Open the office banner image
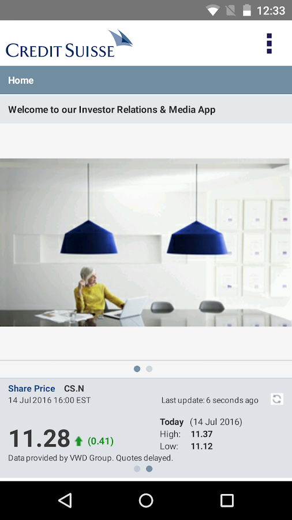 click(x=146, y=243)
